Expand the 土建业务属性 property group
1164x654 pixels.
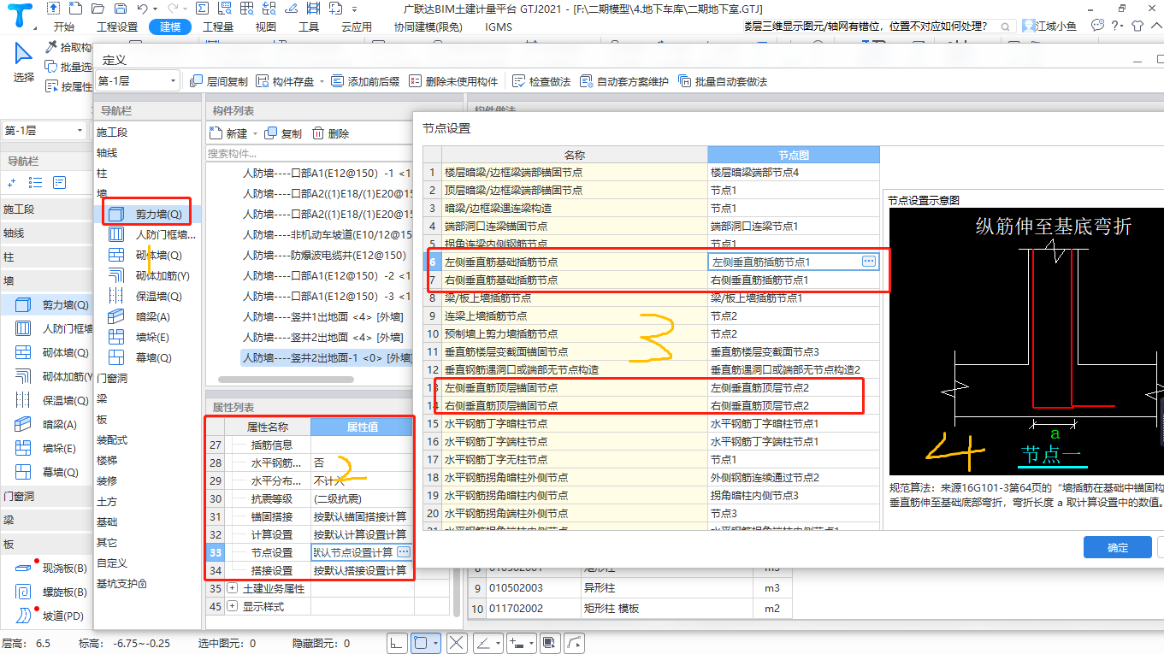[x=233, y=588]
